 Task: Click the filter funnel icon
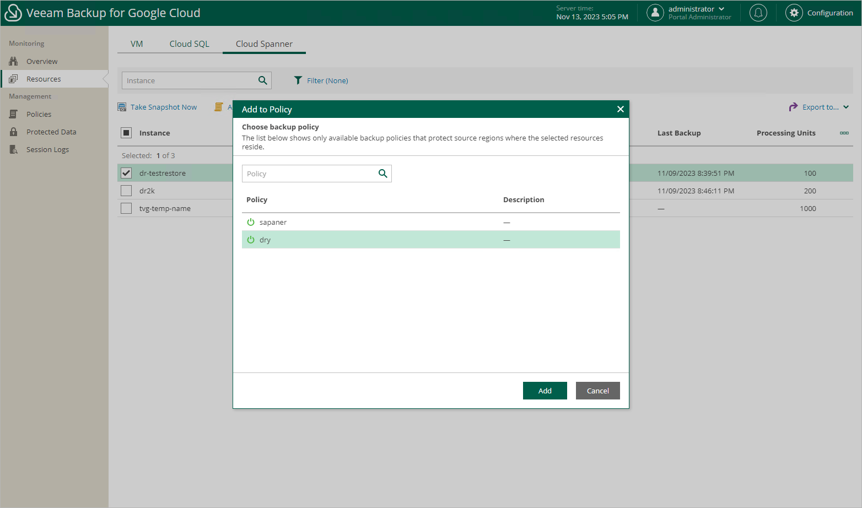pos(298,80)
